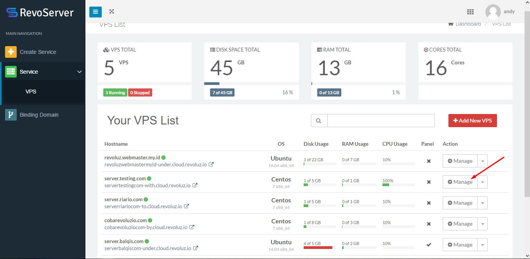530x259 pixels.
Task: Click the Add New VPS button
Action: coord(473,121)
